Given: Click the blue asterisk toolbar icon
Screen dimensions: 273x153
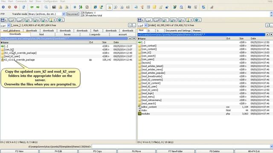Looking at the screenshot, I should [75, 7].
